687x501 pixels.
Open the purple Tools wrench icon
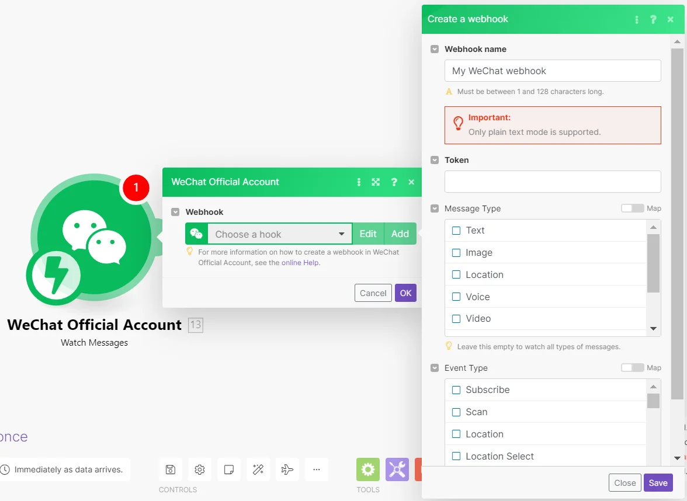pyautogui.click(x=397, y=469)
